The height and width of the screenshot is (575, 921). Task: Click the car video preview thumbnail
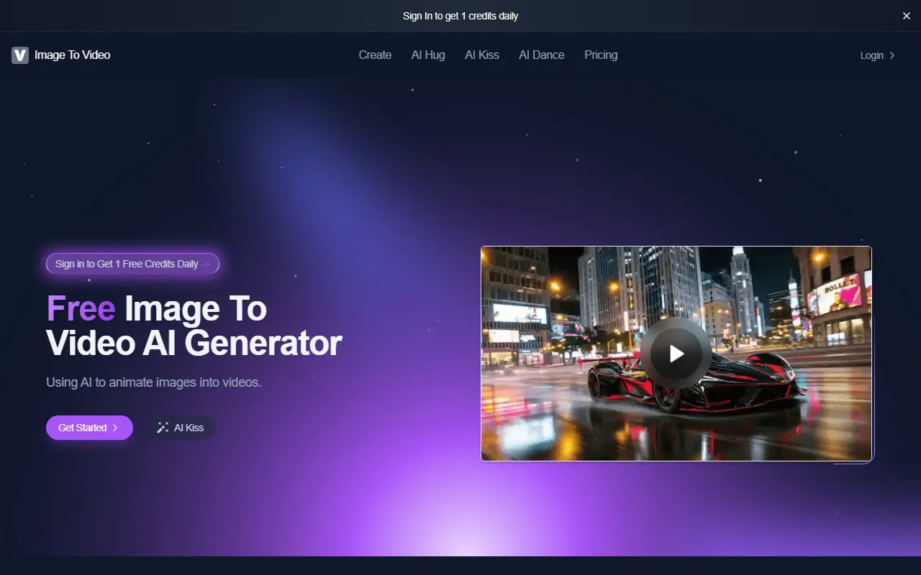coord(676,353)
